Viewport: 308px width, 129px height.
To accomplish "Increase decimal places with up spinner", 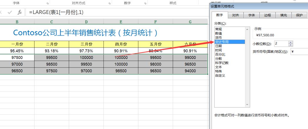I will (291, 42).
